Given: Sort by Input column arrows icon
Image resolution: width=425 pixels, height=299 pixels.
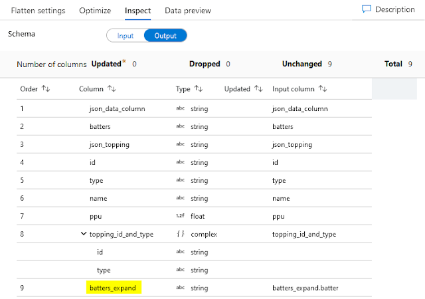Looking at the screenshot, I should click(323, 88).
